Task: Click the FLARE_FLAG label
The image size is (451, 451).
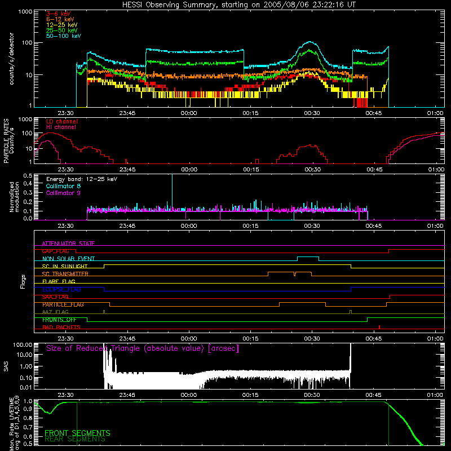Action: [x=59, y=281]
